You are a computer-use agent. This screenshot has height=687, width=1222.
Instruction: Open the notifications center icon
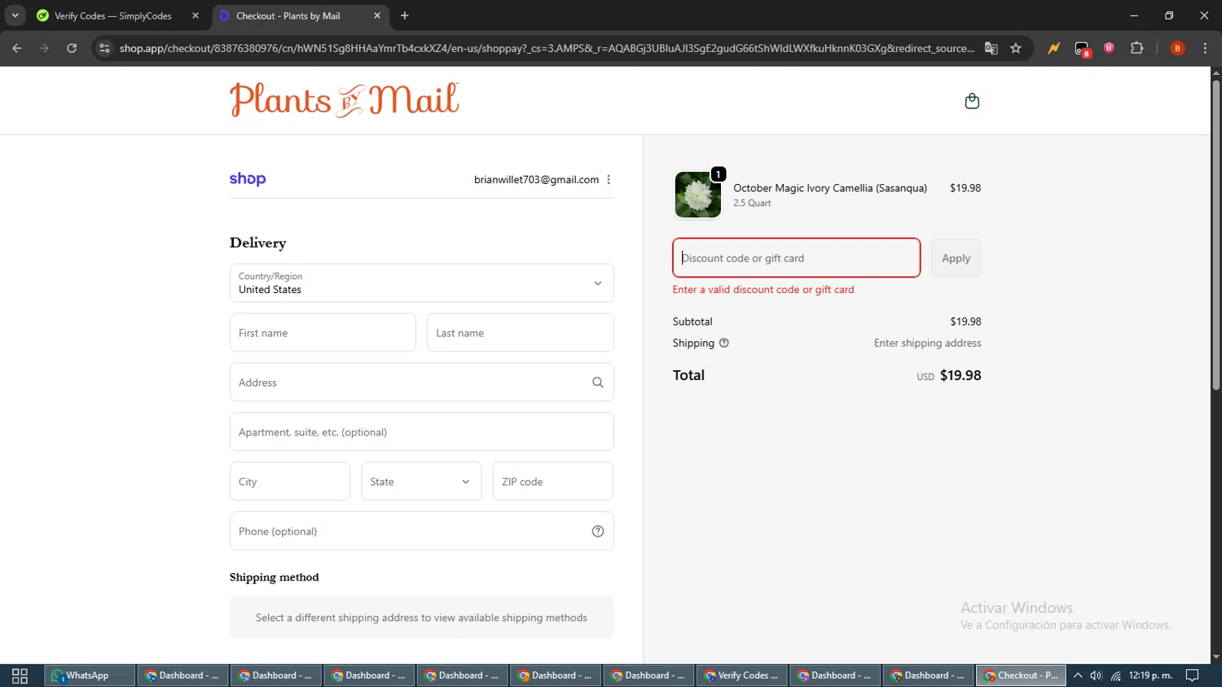(1193, 676)
